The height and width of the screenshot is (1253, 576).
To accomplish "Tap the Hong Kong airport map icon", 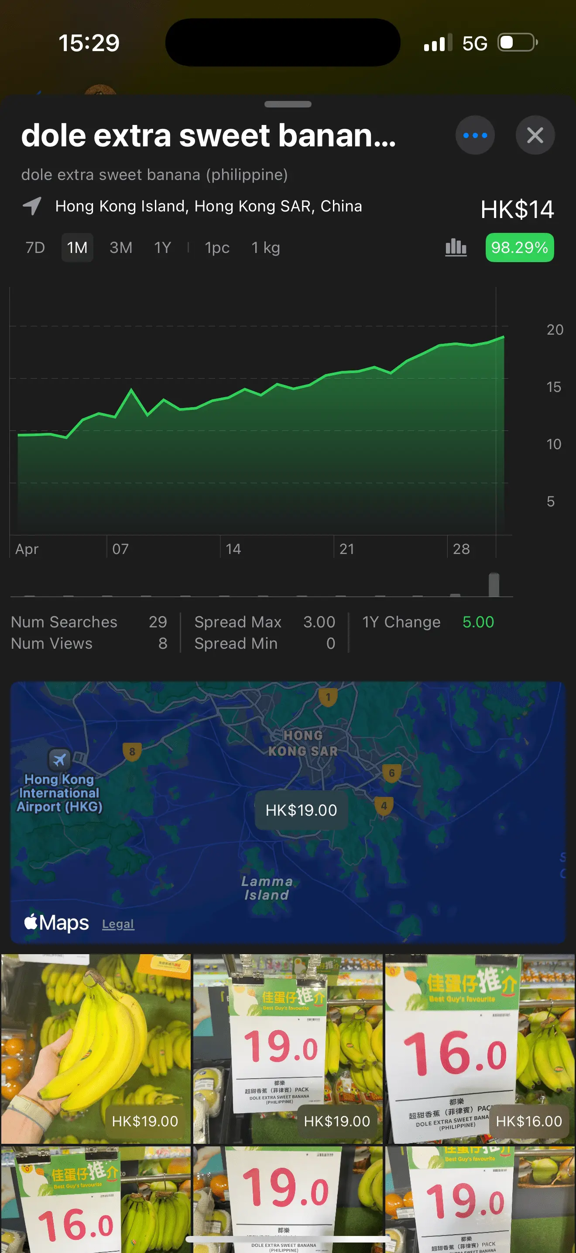I will (x=59, y=759).
